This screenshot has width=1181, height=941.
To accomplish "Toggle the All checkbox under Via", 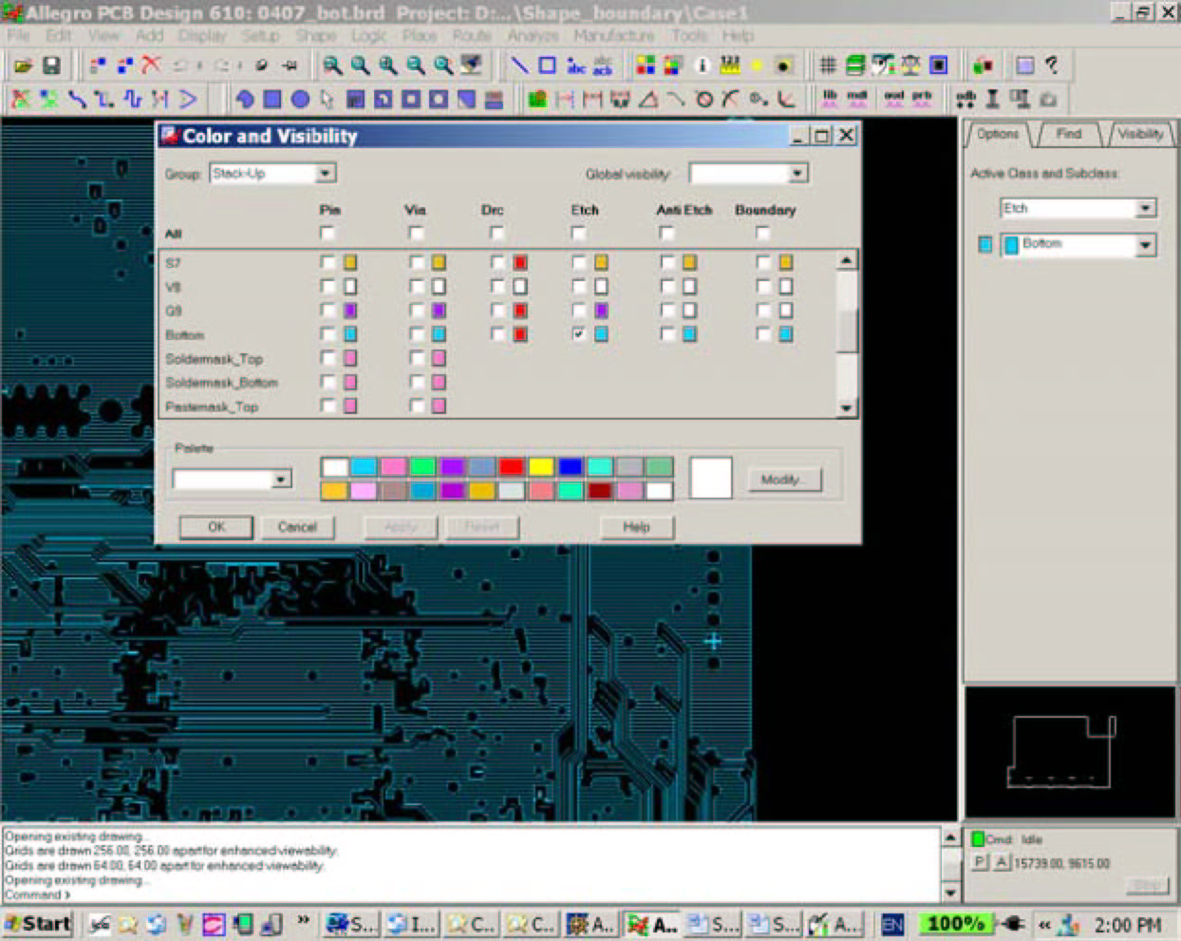I will click(416, 234).
